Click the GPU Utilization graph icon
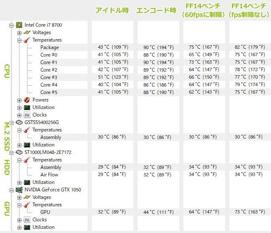Screen dimensions: 271x233 pos(27,227)
